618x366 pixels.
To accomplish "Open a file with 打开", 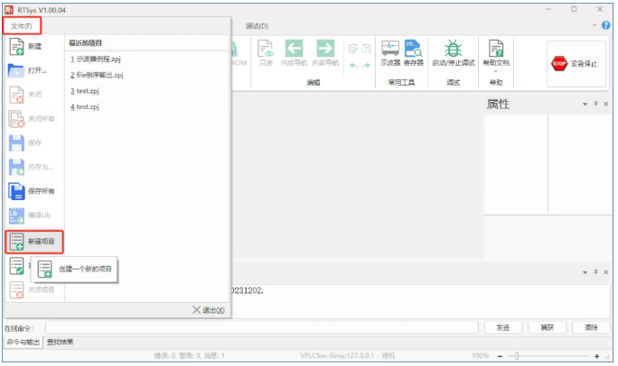I will tap(33, 70).
